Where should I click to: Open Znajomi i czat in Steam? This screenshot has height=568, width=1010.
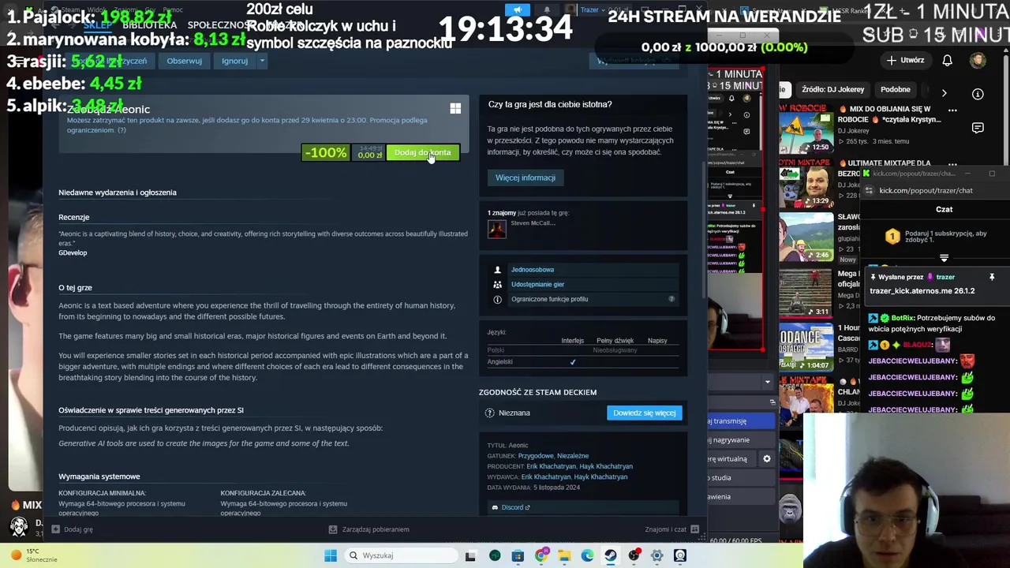tap(671, 529)
